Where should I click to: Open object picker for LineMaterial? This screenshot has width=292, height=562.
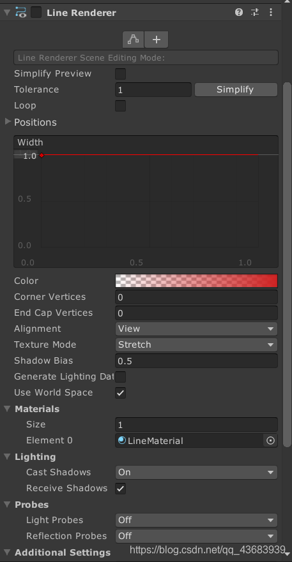click(x=270, y=441)
